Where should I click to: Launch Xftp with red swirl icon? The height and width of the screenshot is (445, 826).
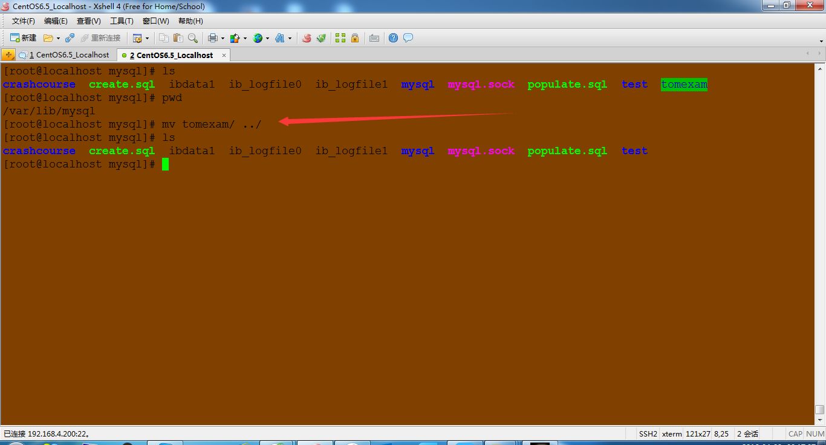pos(307,38)
